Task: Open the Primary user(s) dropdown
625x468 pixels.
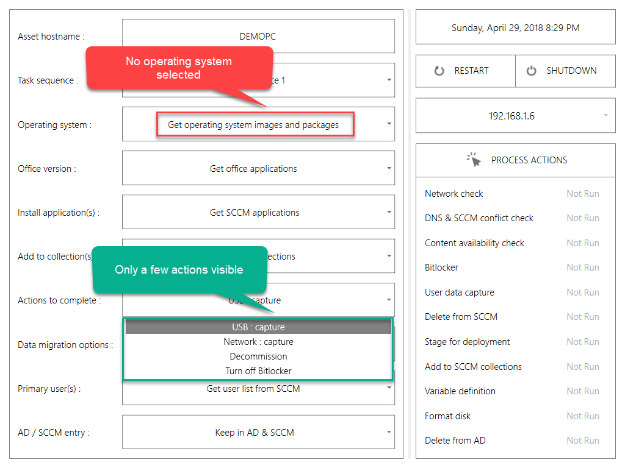Action: tap(389, 389)
